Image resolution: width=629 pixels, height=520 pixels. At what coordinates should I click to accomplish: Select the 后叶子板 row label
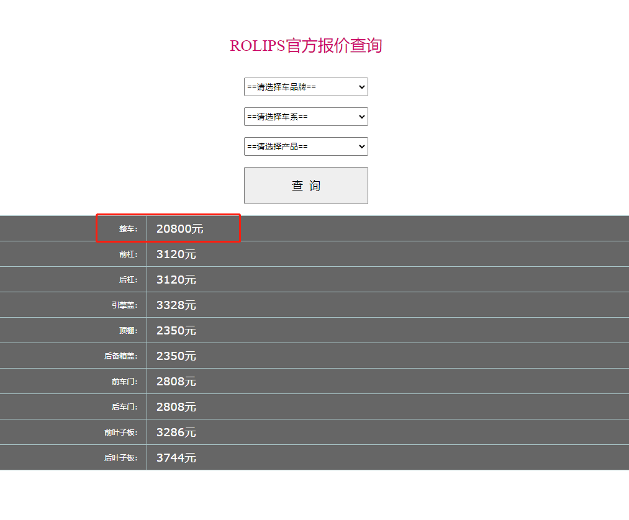(120, 458)
